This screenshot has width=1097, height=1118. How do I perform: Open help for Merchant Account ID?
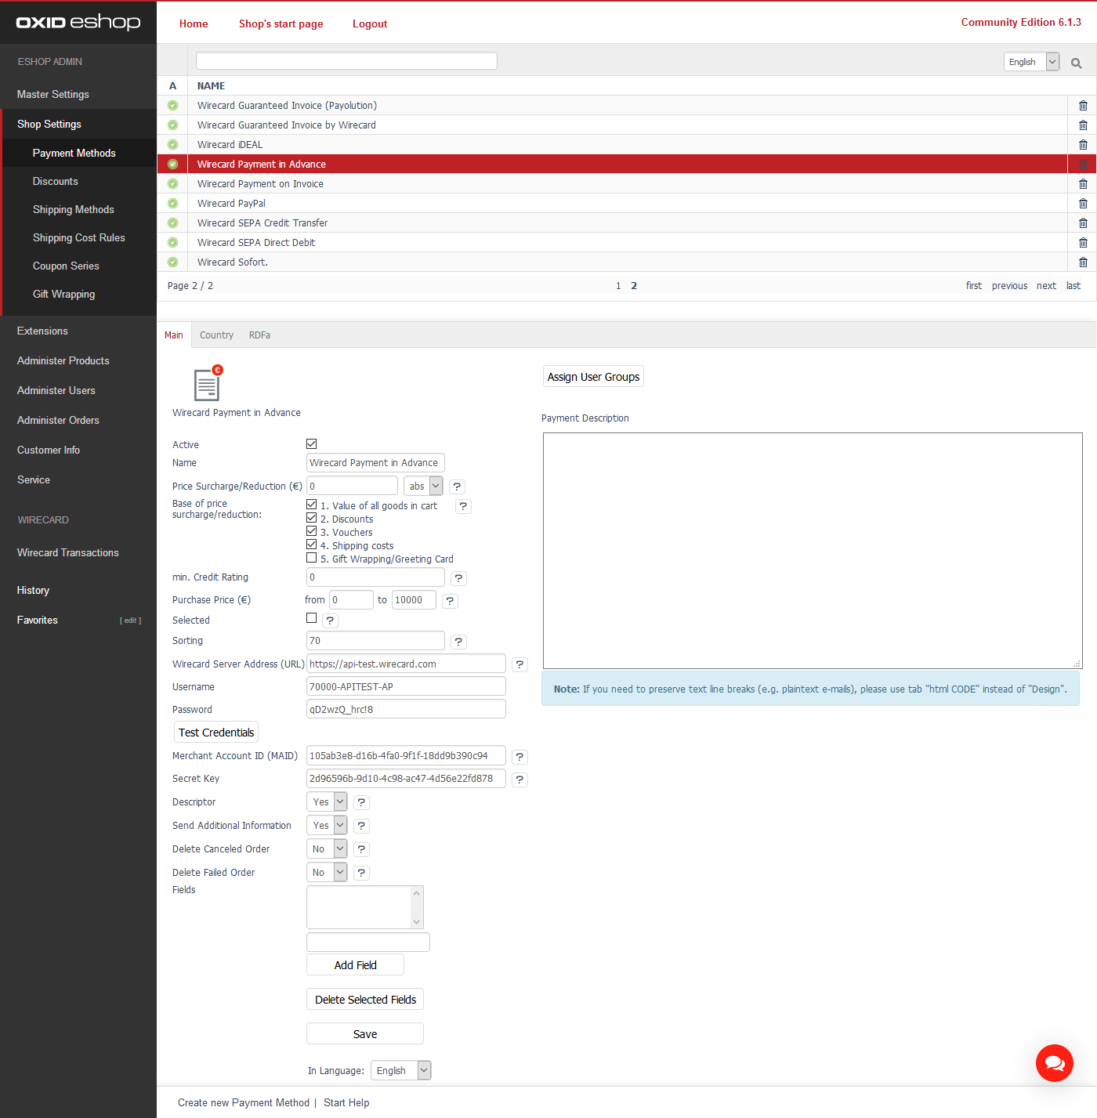point(520,757)
